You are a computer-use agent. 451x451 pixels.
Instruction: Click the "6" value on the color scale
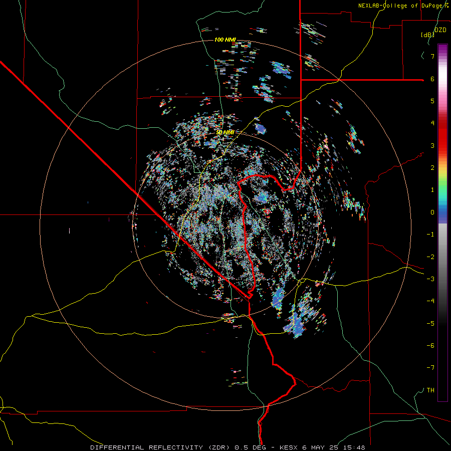point(432,79)
